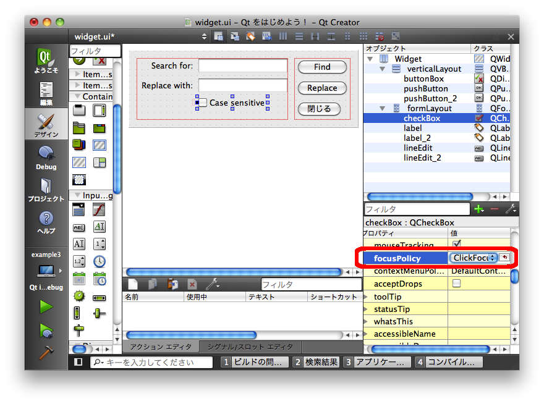Image resolution: width=544 pixels, height=404 pixels.
Task: Open the ヘルプ help mode
Action: 46,222
